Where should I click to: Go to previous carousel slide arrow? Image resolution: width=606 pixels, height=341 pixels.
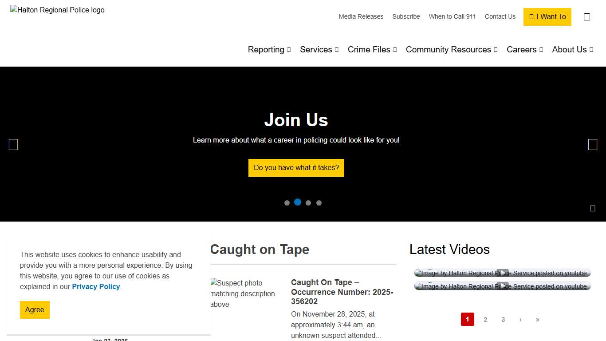coord(13,145)
